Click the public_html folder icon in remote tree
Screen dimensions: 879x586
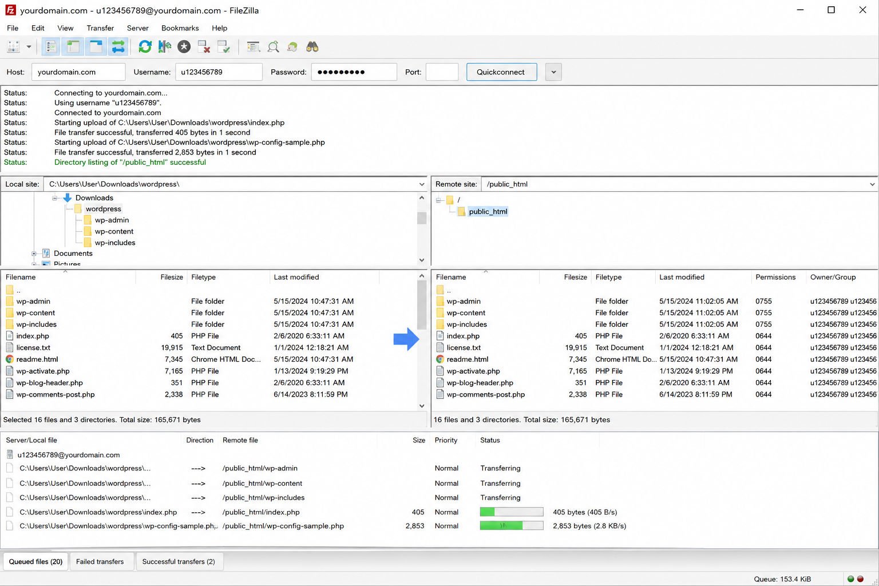coord(461,212)
